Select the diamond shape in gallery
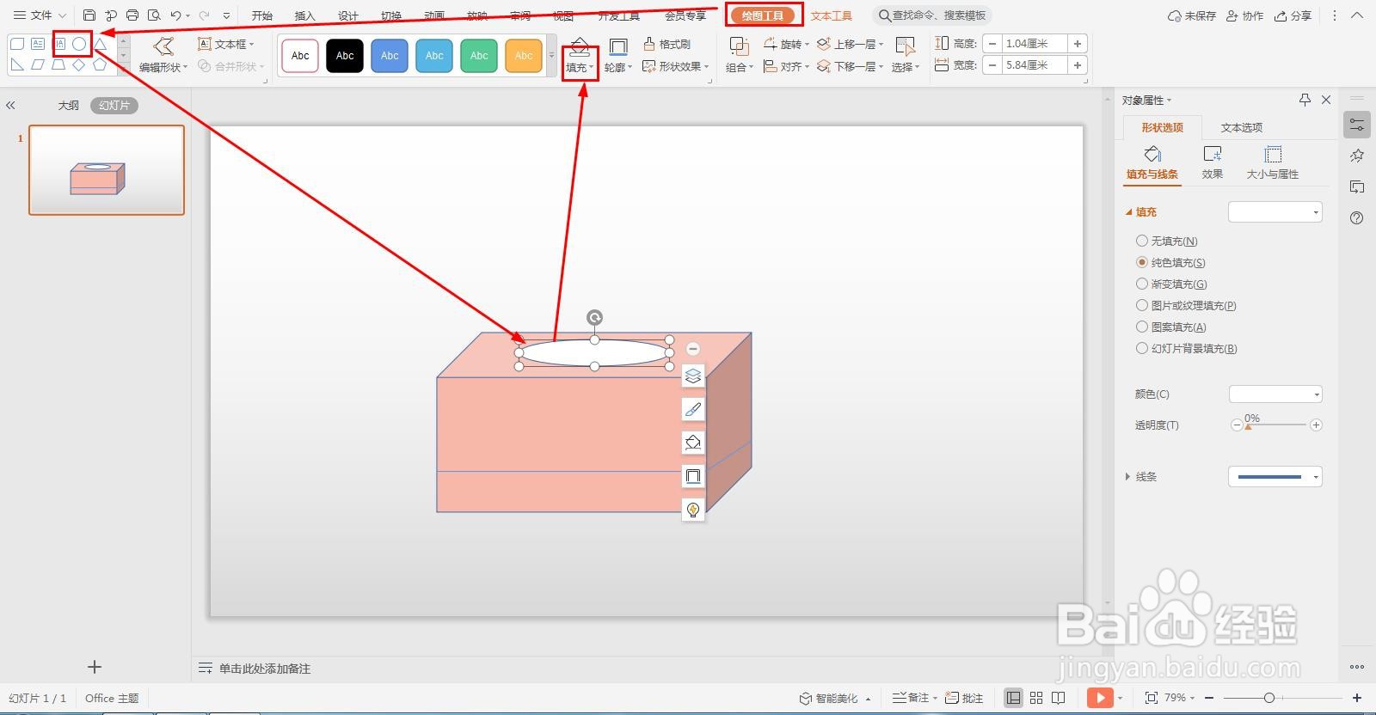This screenshot has width=1376, height=715. coord(79,64)
